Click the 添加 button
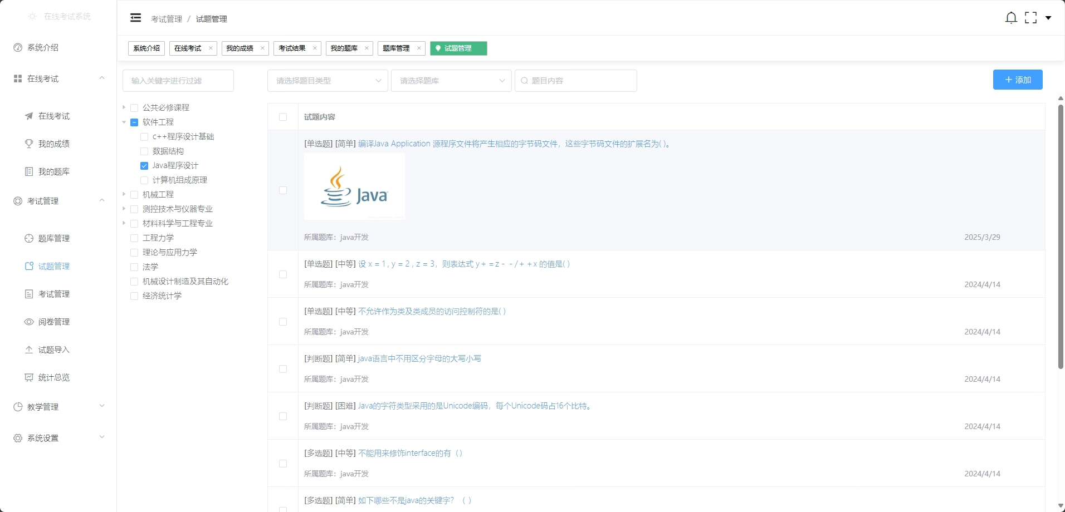 [x=1017, y=80]
